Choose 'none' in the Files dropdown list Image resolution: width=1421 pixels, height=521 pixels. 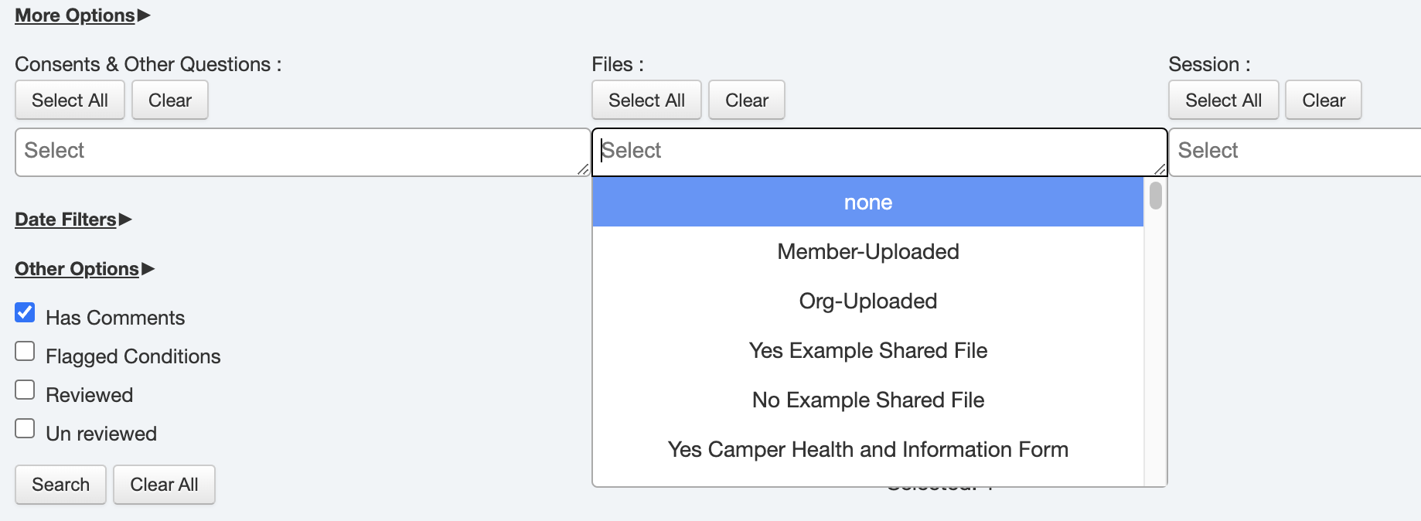point(867,203)
